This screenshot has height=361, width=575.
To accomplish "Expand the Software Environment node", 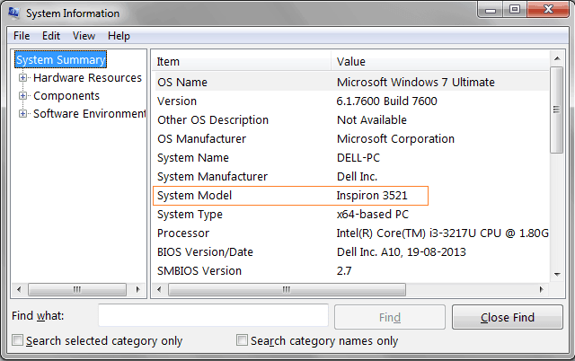I will (22, 114).
